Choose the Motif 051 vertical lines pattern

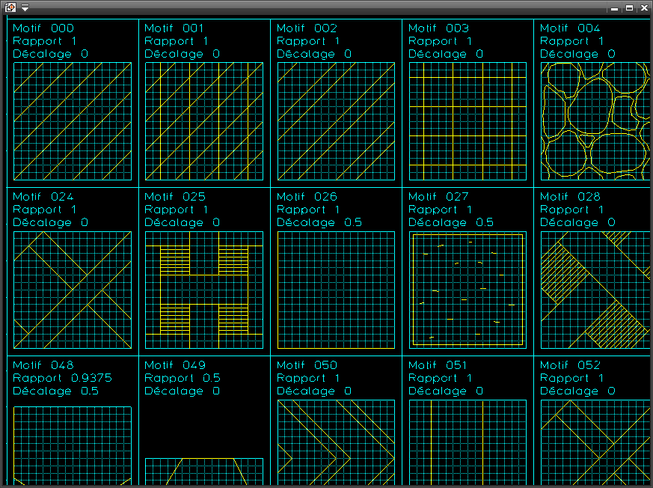(467, 442)
